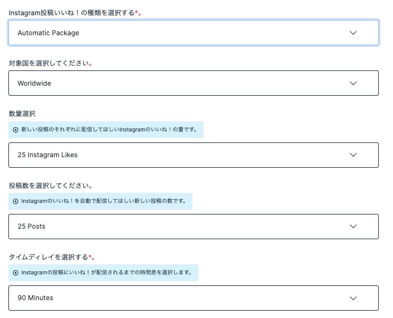Click the hint text about いいね！の量
The image size is (393, 318).
(x=109, y=130)
